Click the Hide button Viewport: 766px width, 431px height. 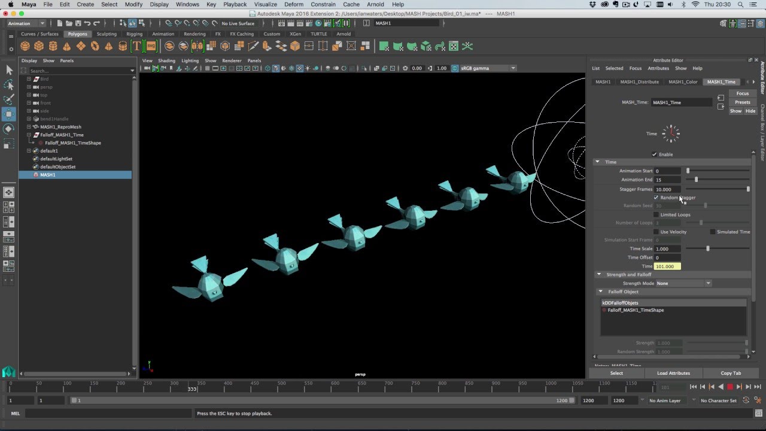pyautogui.click(x=750, y=111)
